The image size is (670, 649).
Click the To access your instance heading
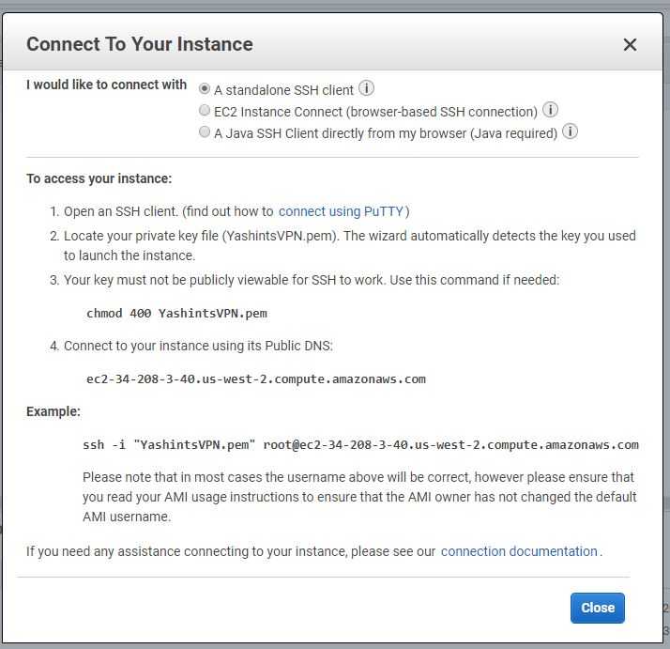coord(99,178)
